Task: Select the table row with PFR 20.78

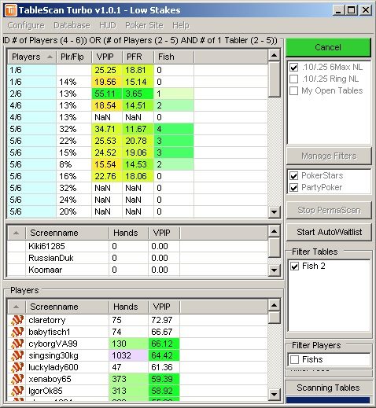Action: click(138, 141)
